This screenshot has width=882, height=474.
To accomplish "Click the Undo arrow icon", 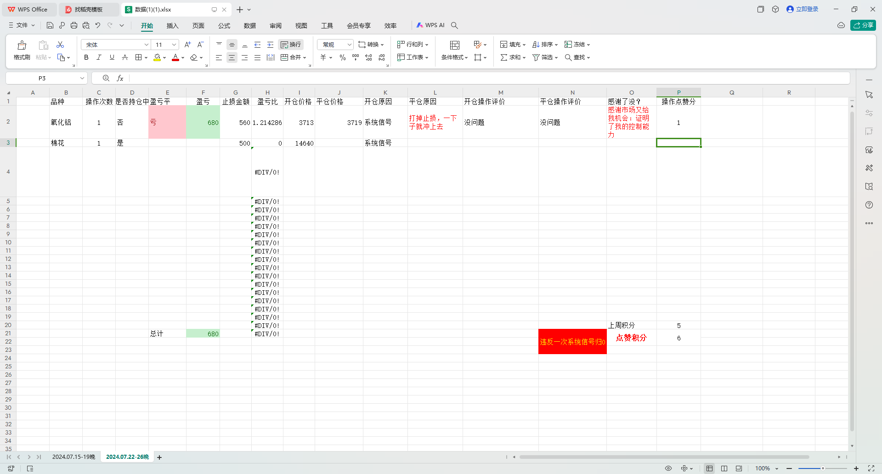I will click(x=98, y=25).
